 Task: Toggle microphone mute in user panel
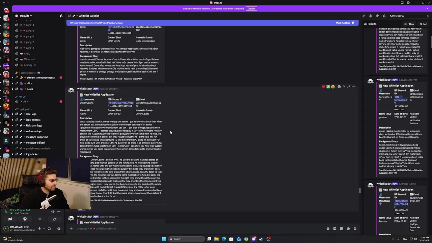click(x=39, y=229)
